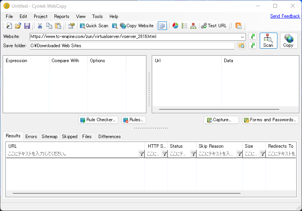Screen dimensions: 302x211
Task: Switch to the Skipped tab
Action: (x=70, y=136)
